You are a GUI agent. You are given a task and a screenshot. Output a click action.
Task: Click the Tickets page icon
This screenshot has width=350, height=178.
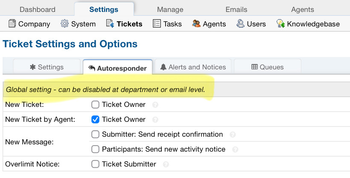tap(110, 23)
